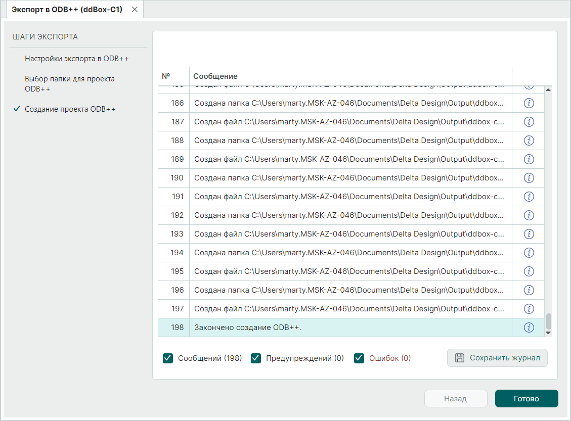Select message text in row 188

click(x=349, y=141)
